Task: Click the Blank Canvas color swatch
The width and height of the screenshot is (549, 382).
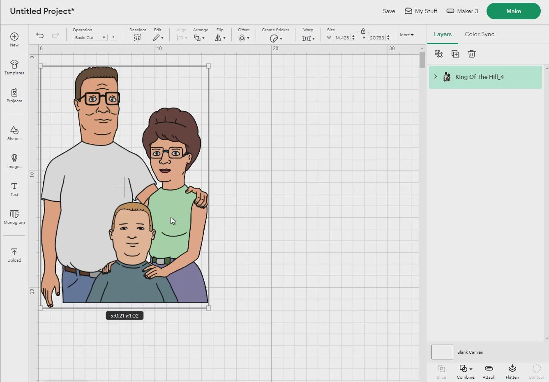Action: 442,352
